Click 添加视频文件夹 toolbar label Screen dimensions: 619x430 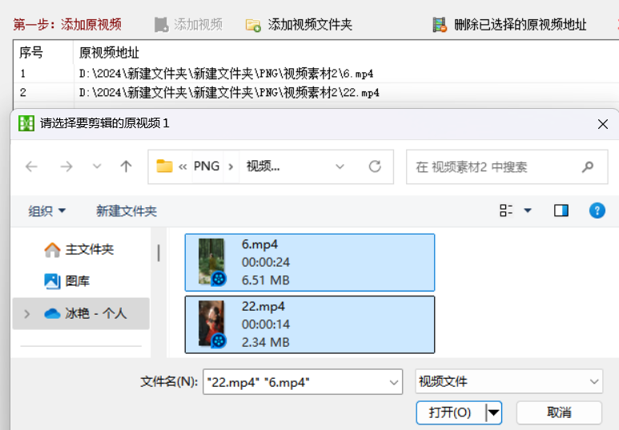point(310,25)
